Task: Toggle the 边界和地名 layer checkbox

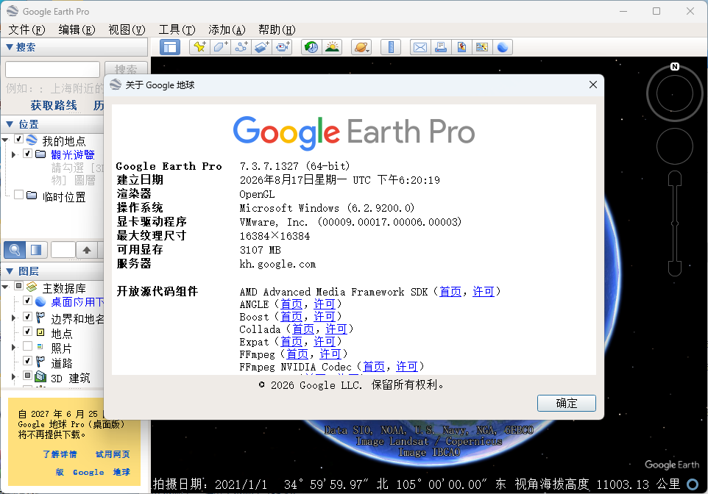Action: [27, 317]
